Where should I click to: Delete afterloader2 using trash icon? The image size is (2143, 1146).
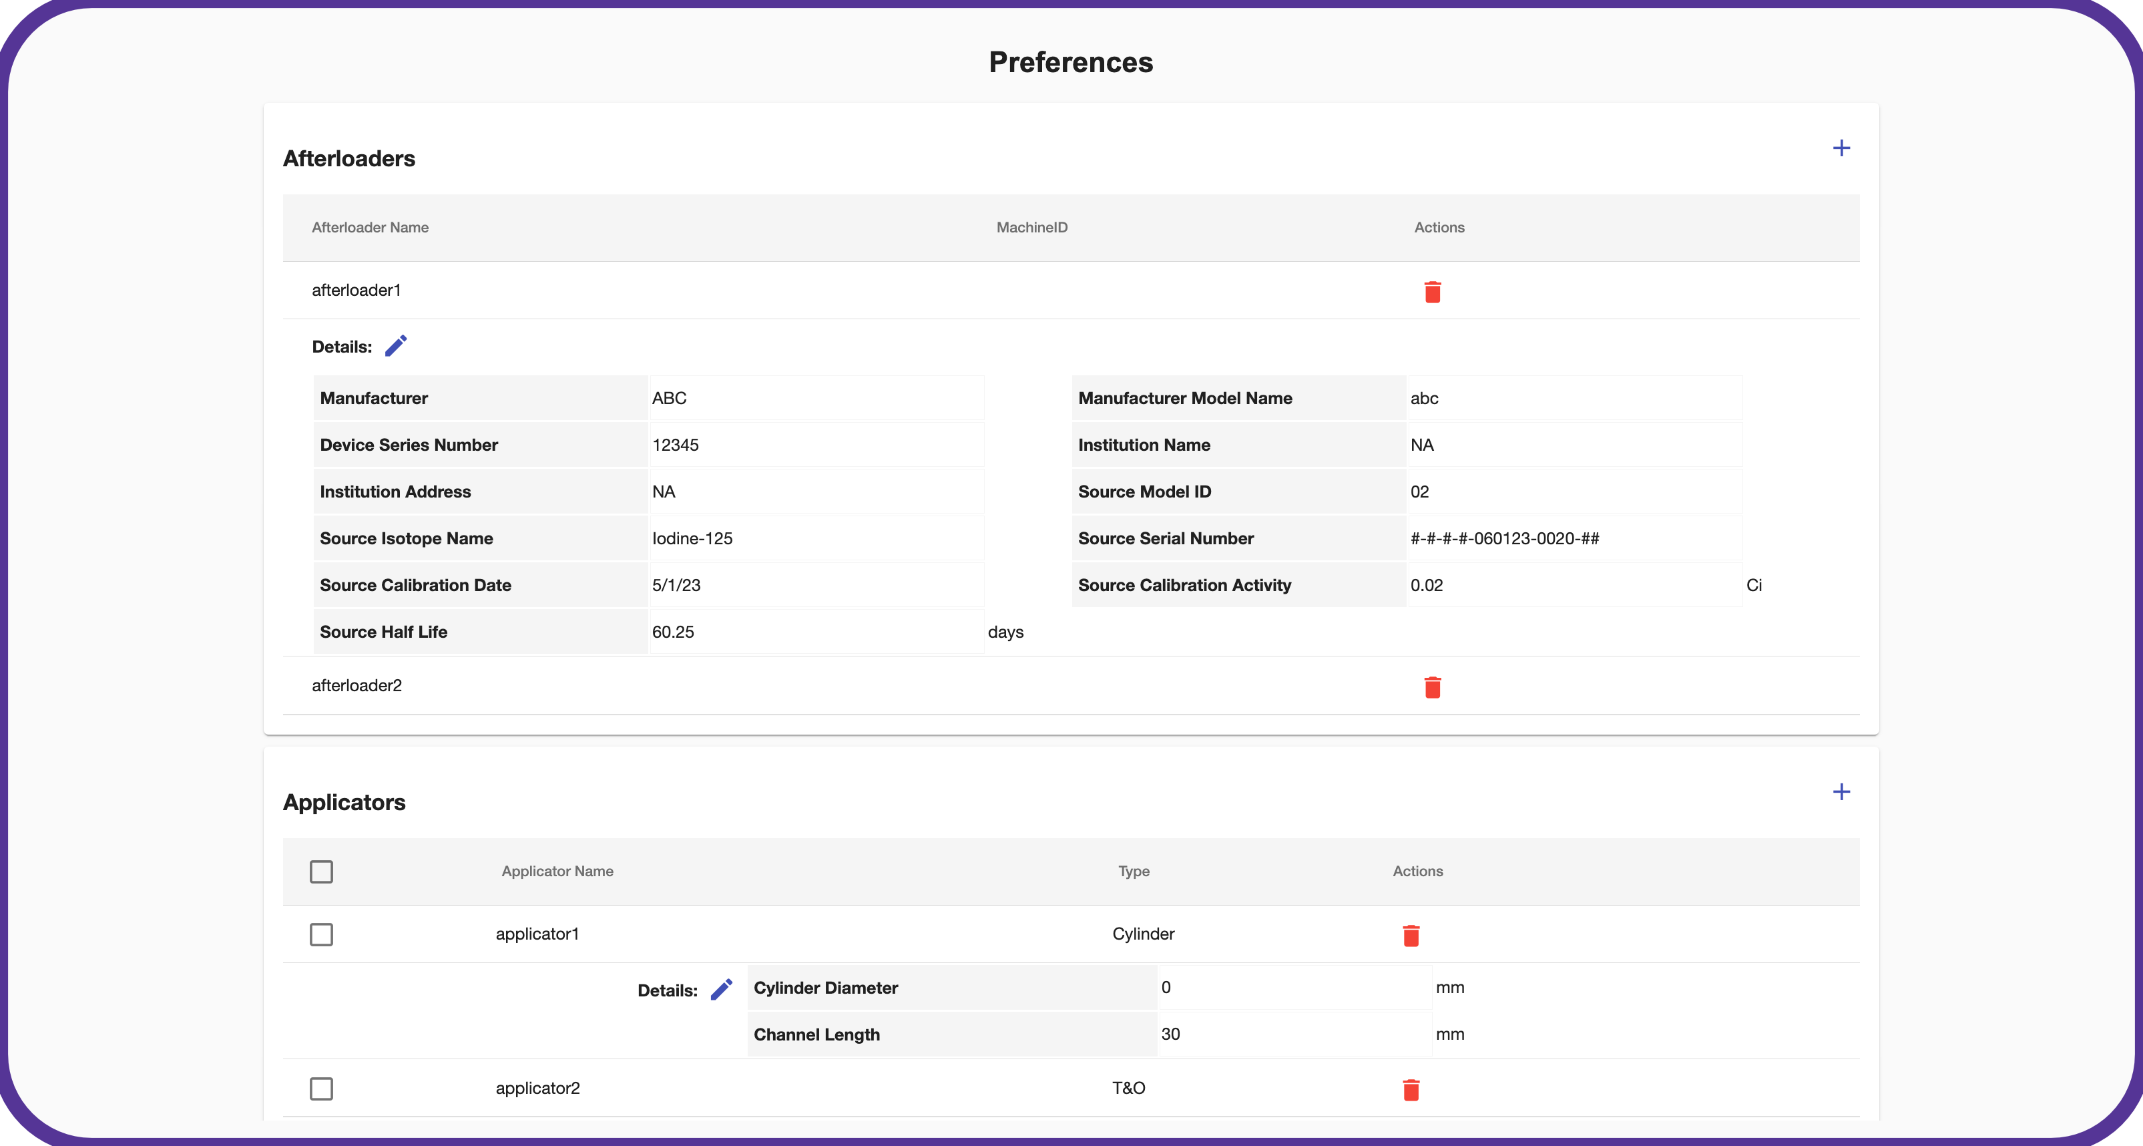[1432, 687]
